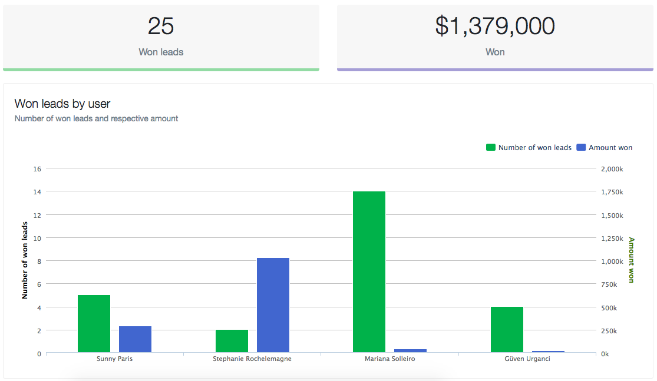
Task: Select Güven Urganci's green won leads bar
Action: coord(507,329)
